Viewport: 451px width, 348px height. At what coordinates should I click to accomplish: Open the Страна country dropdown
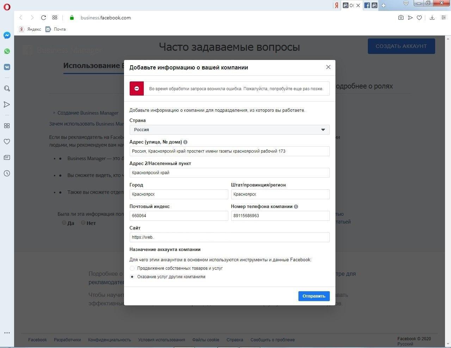click(229, 129)
